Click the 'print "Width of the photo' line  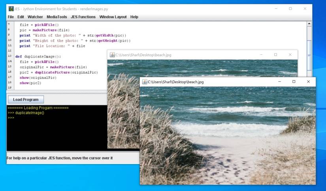click(73, 35)
